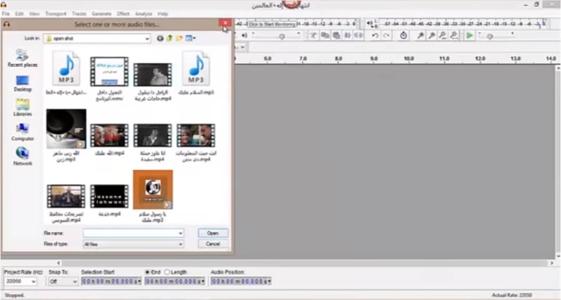Viewport: 561px width, 300px height.
Task: Click the Zoom In magnifier icon
Action: pyautogui.click(x=420, y=35)
